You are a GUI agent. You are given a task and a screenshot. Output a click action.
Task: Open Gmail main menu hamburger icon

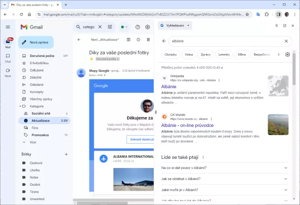point(8,27)
